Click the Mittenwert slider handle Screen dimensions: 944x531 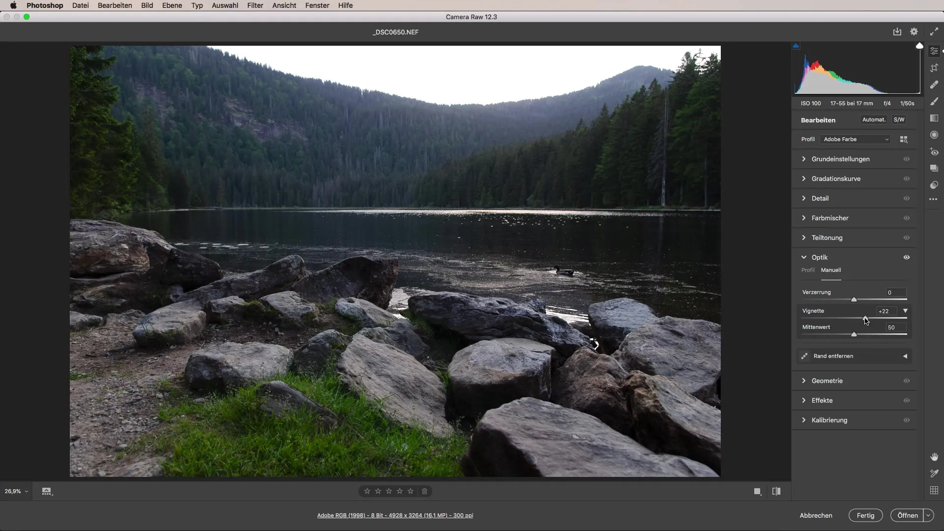tap(854, 334)
